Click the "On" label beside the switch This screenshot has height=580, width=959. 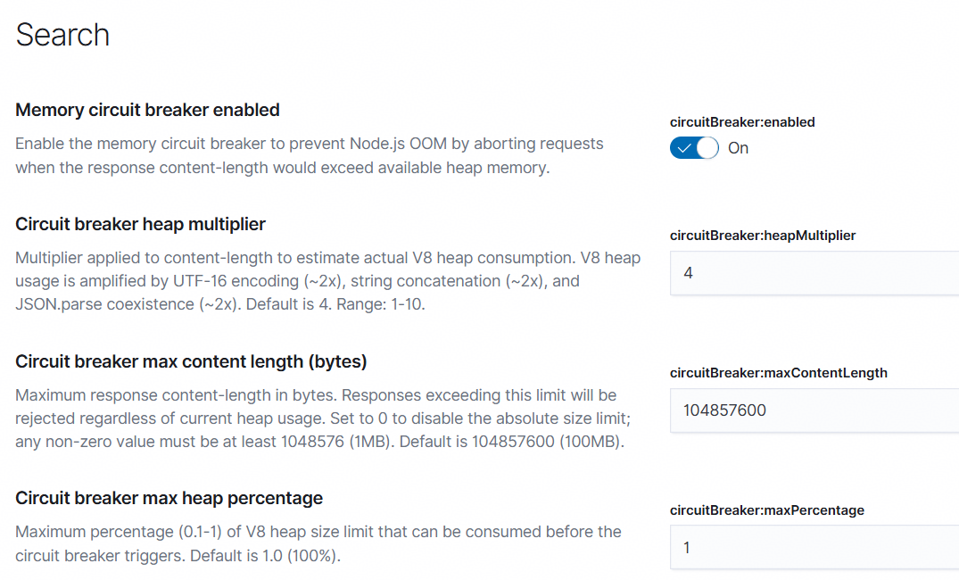739,148
